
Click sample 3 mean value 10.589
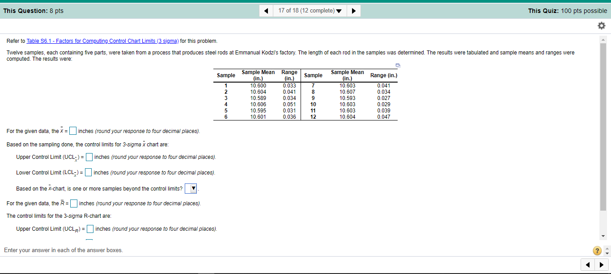click(258, 98)
